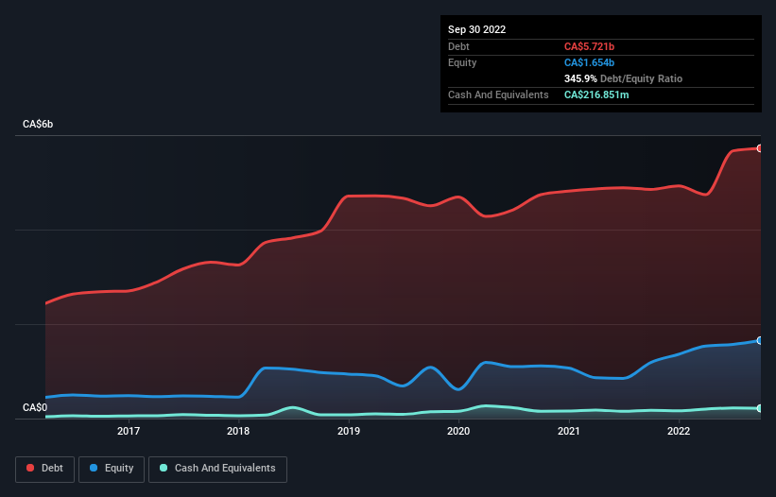This screenshot has width=776, height=497.
Task: Click the Sep 30 2022 tooltip date
Action: click(x=476, y=29)
